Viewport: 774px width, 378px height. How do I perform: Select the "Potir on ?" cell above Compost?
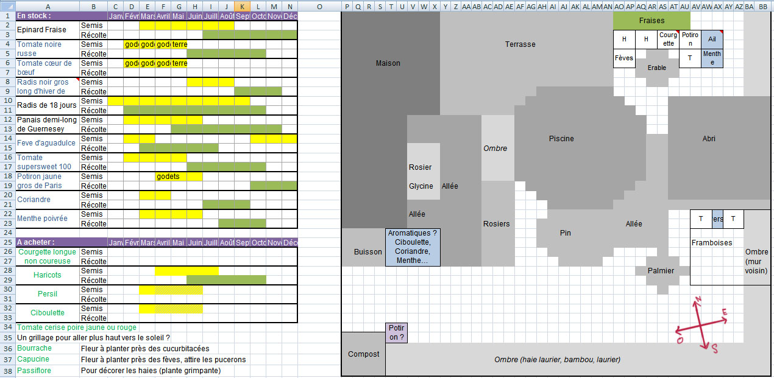pos(396,332)
